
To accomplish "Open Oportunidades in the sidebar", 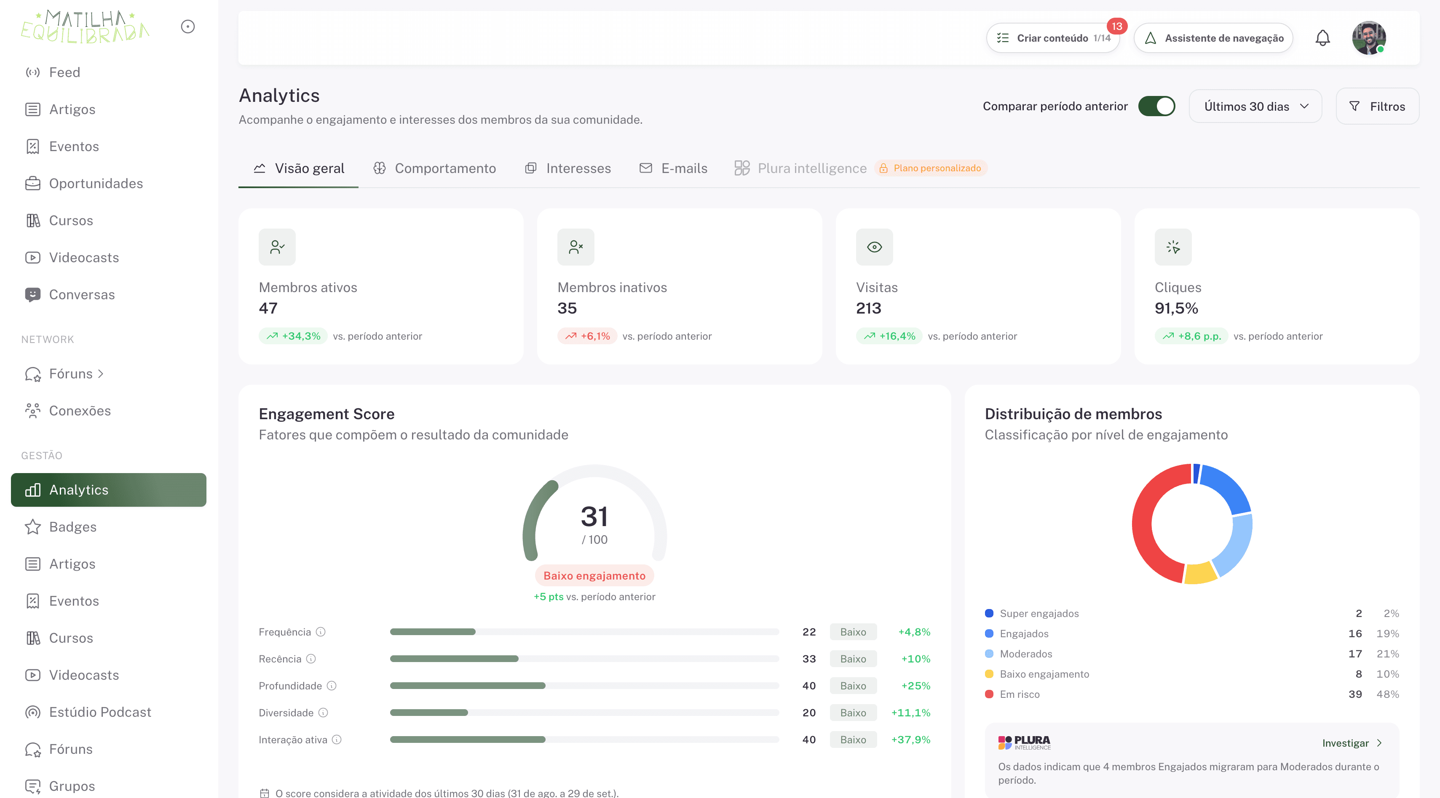I will click(x=108, y=183).
